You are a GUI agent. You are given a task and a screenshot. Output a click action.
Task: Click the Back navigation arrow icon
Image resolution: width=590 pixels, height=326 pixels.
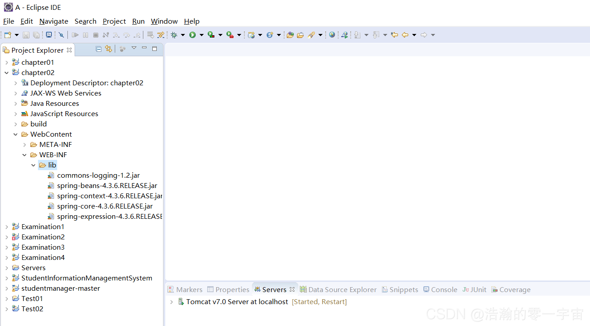[x=405, y=35]
